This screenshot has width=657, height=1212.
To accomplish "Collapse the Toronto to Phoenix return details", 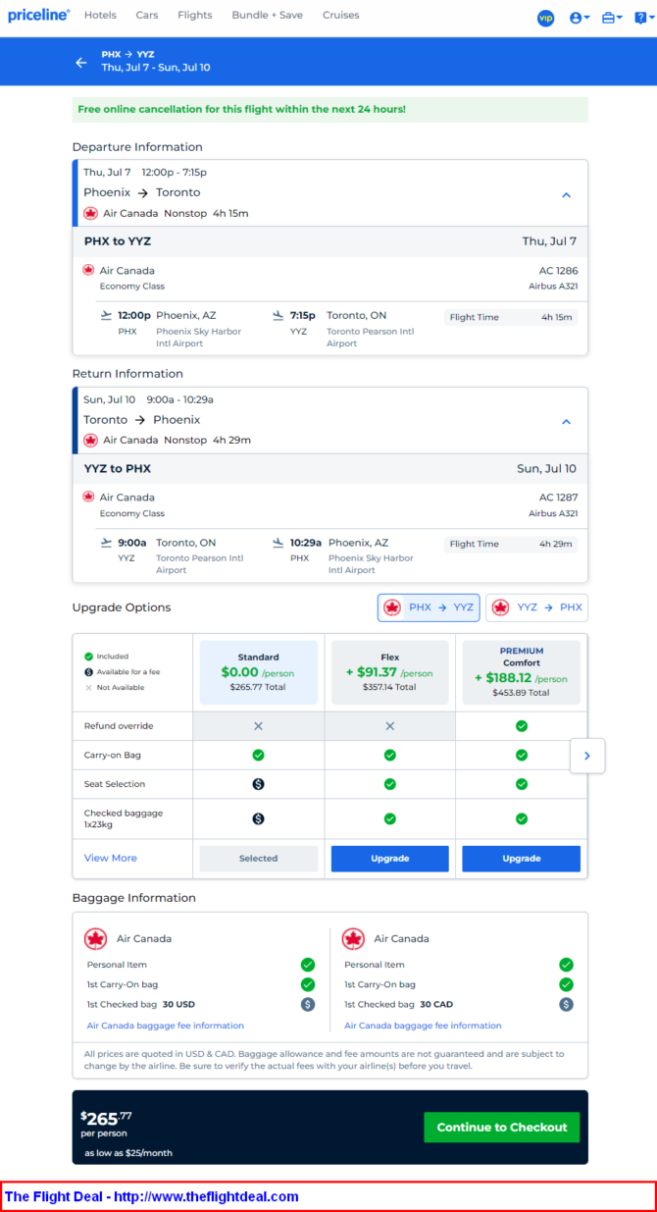I will [x=566, y=421].
